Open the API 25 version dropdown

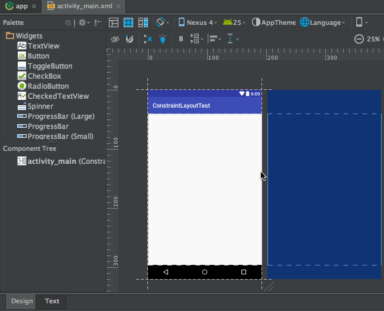(x=234, y=22)
